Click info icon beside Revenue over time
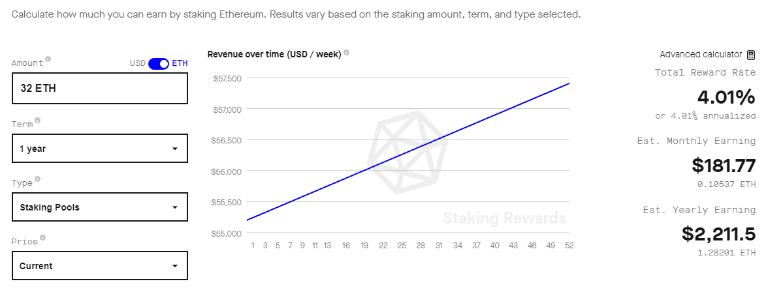This screenshot has height=290, width=783. point(347,52)
